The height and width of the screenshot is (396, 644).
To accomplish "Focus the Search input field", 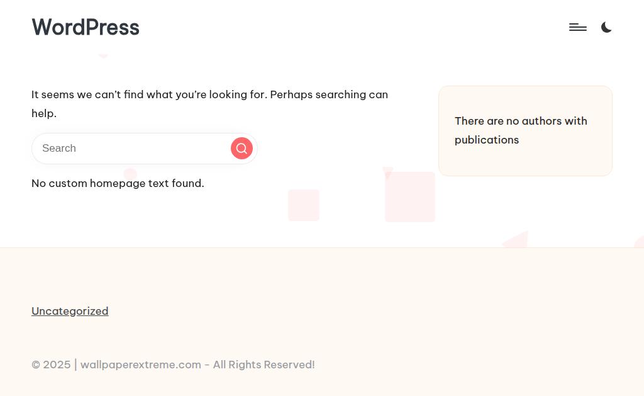I will [x=132, y=149].
